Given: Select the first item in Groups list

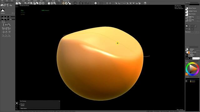Looking at the screenshot, I should [193, 81].
